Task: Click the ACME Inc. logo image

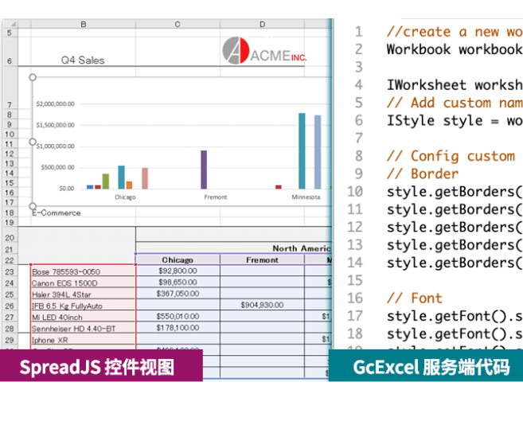Action: [264, 51]
